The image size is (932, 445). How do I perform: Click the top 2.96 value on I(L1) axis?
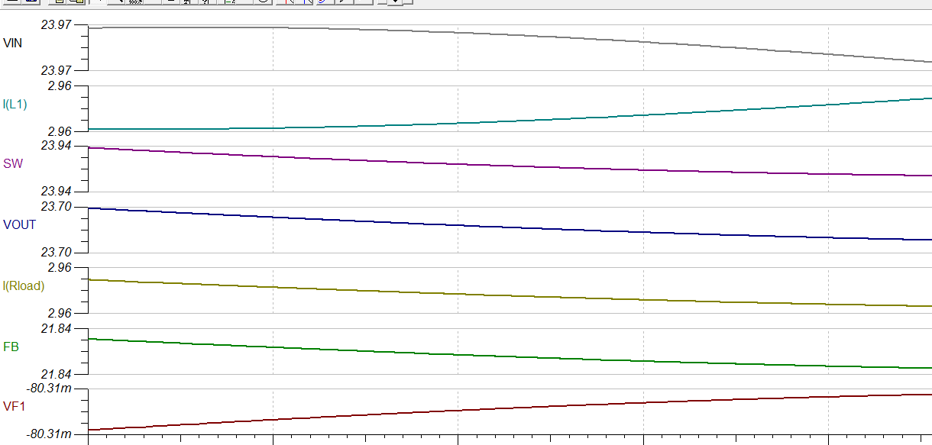[x=60, y=85]
